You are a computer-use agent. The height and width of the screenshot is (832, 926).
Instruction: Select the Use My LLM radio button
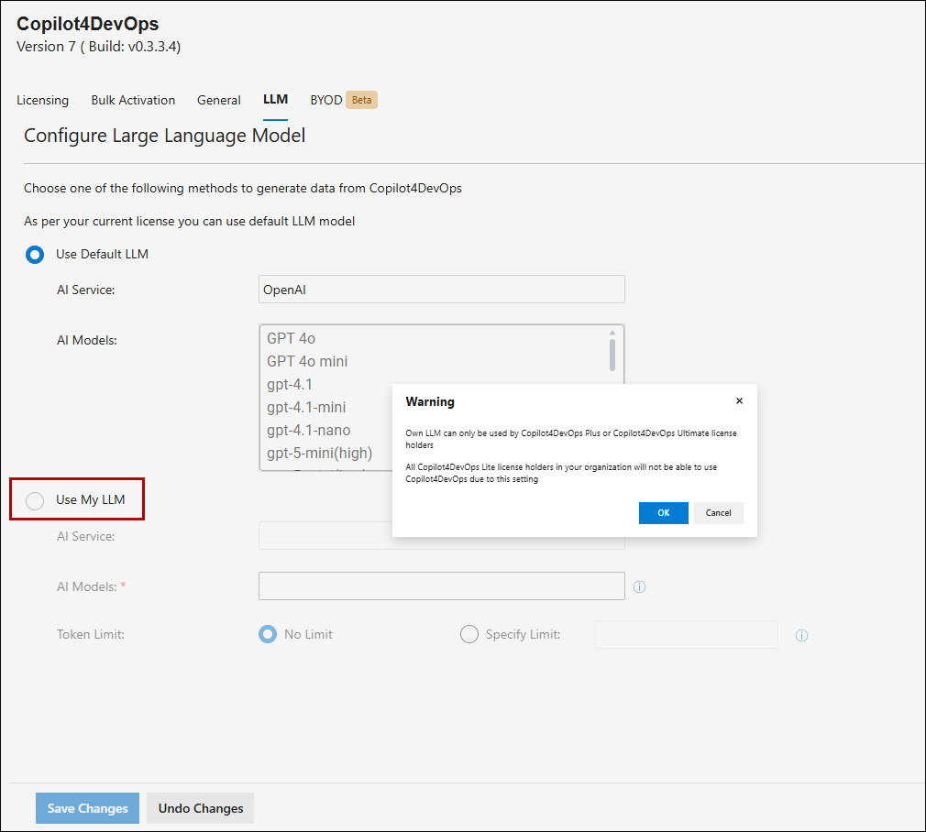[35, 500]
